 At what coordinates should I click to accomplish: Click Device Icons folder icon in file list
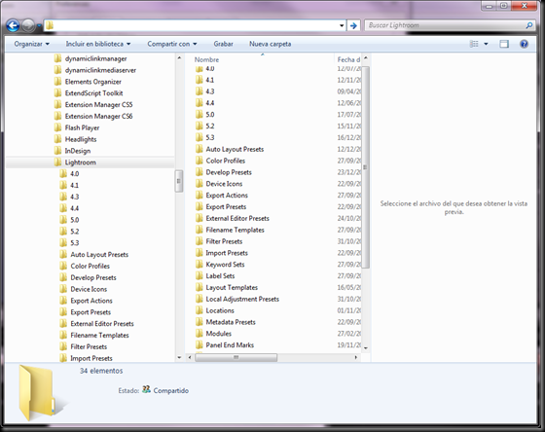click(200, 184)
